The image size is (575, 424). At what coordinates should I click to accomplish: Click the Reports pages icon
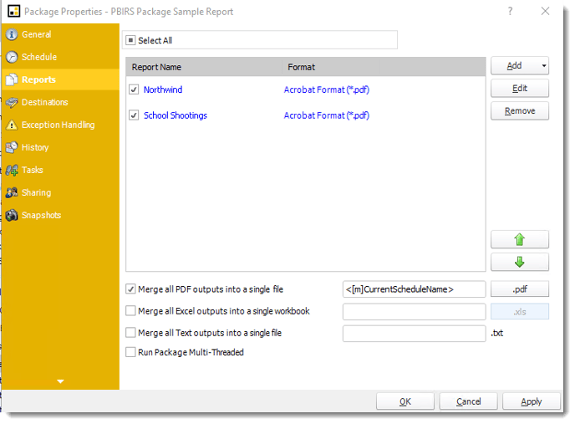pyautogui.click(x=12, y=79)
